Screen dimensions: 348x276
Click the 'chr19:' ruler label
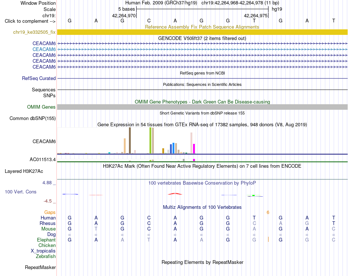tap(49, 15)
